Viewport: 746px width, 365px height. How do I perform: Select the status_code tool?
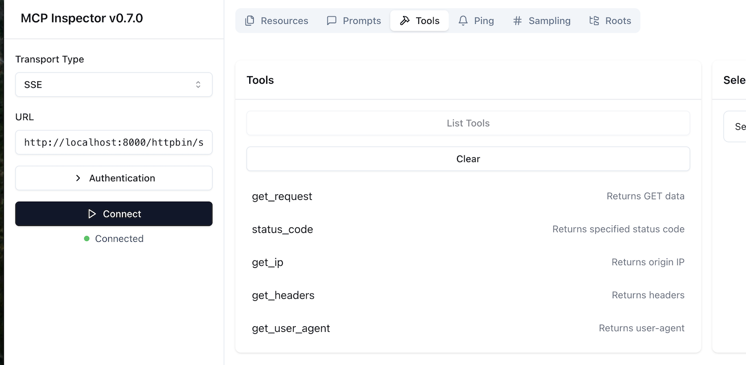tap(282, 229)
